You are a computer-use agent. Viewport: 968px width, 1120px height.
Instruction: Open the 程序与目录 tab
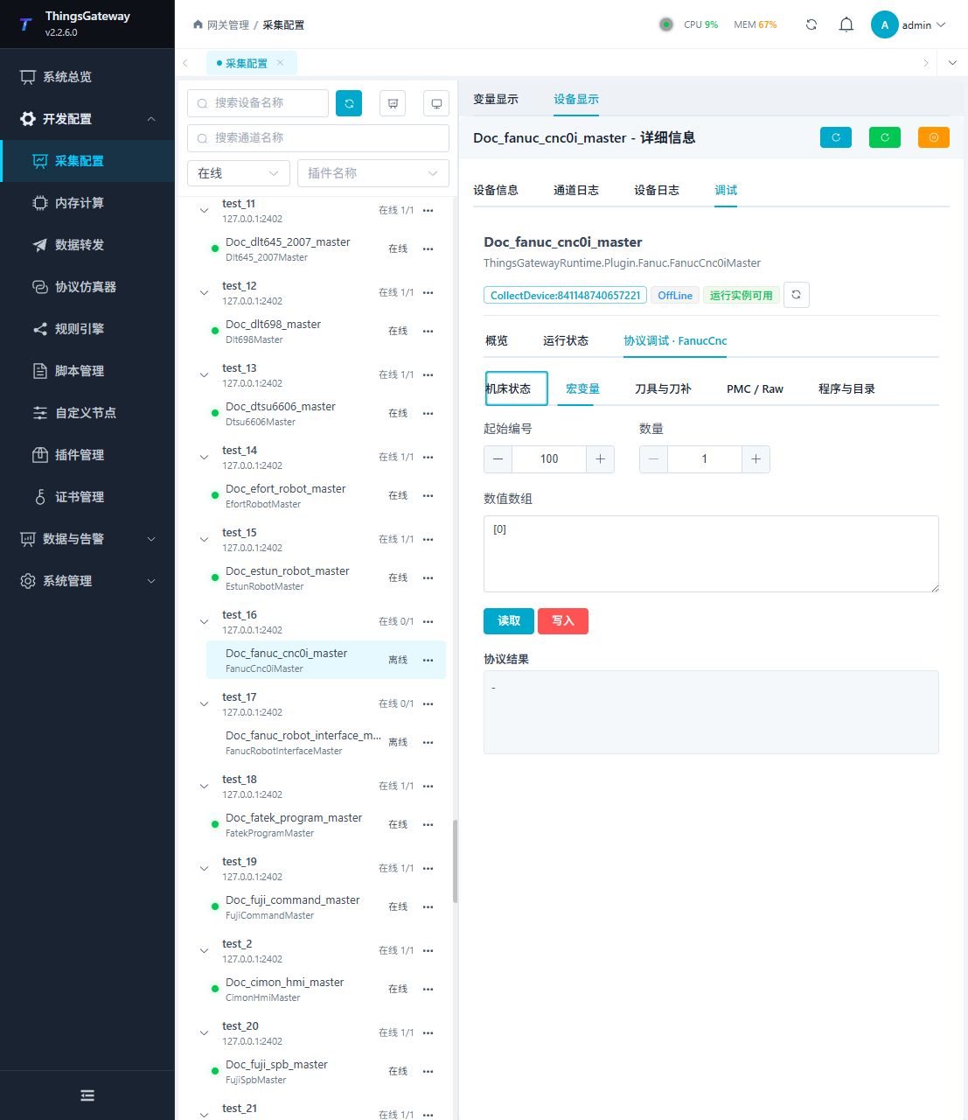[846, 388]
